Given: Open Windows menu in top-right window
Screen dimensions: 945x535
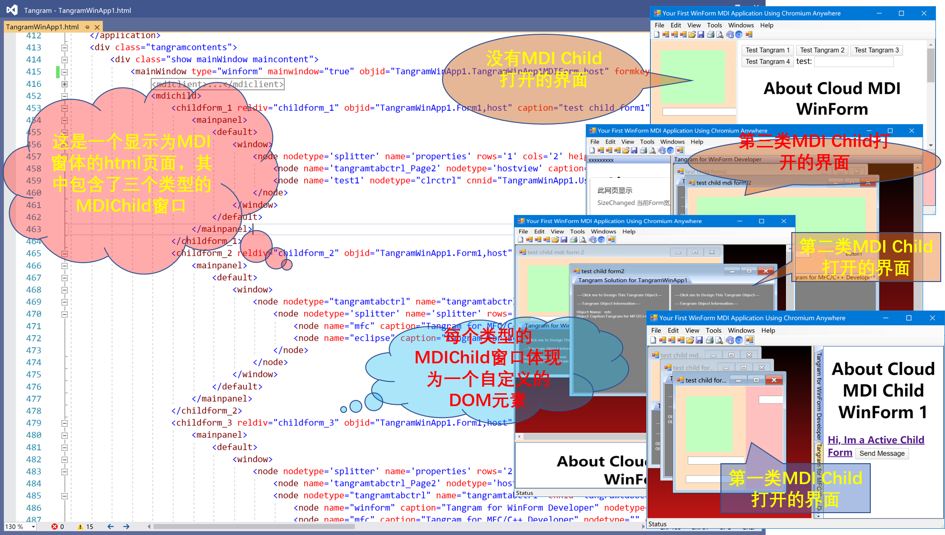Looking at the screenshot, I should tap(741, 25).
